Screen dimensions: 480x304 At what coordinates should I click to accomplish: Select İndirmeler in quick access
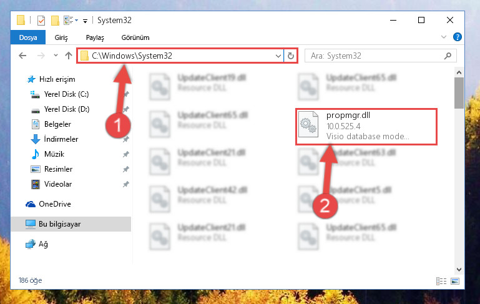click(x=61, y=139)
